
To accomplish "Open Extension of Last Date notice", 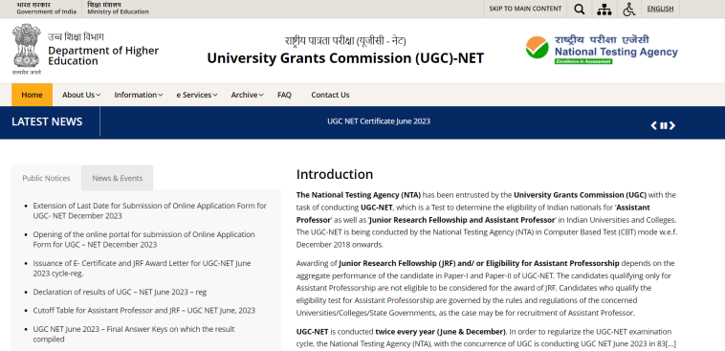I will click(150, 210).
